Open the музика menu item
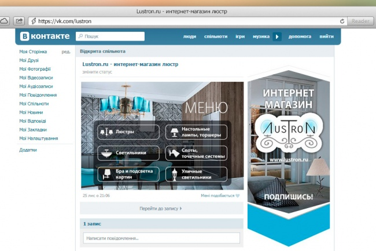The height and width of the screenshot is (251, 376). click(x=261, y=37)
